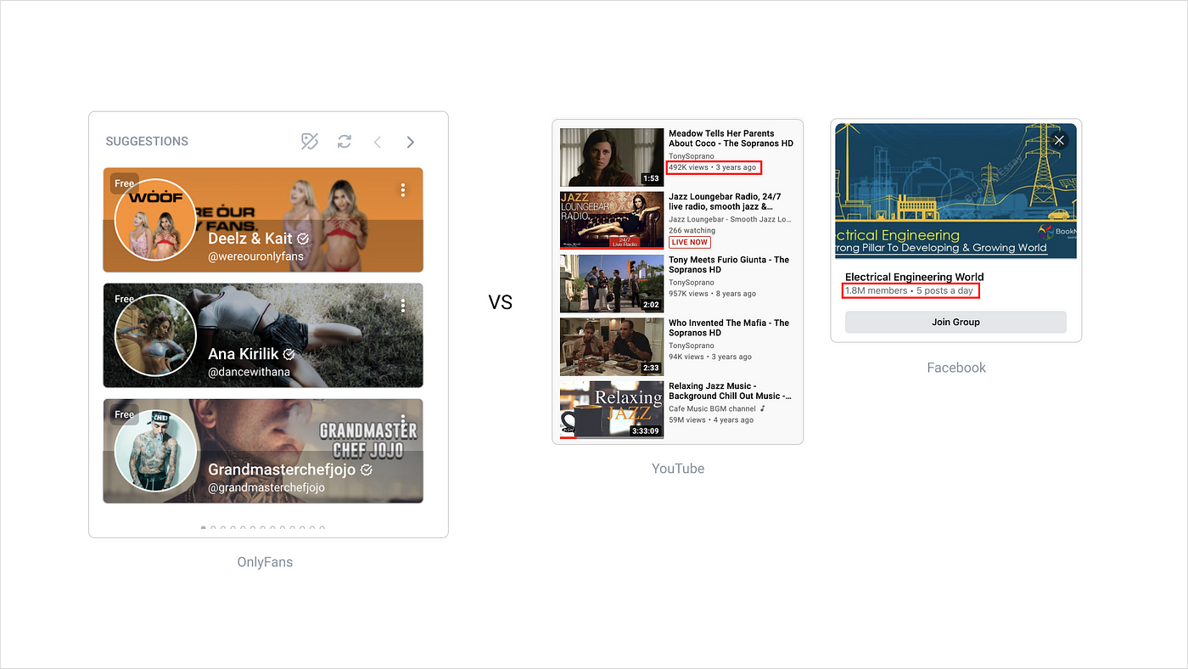1188x669 pixels.
Task: Click '957K views • 8 years ago' text
Action: pos(712,294)
